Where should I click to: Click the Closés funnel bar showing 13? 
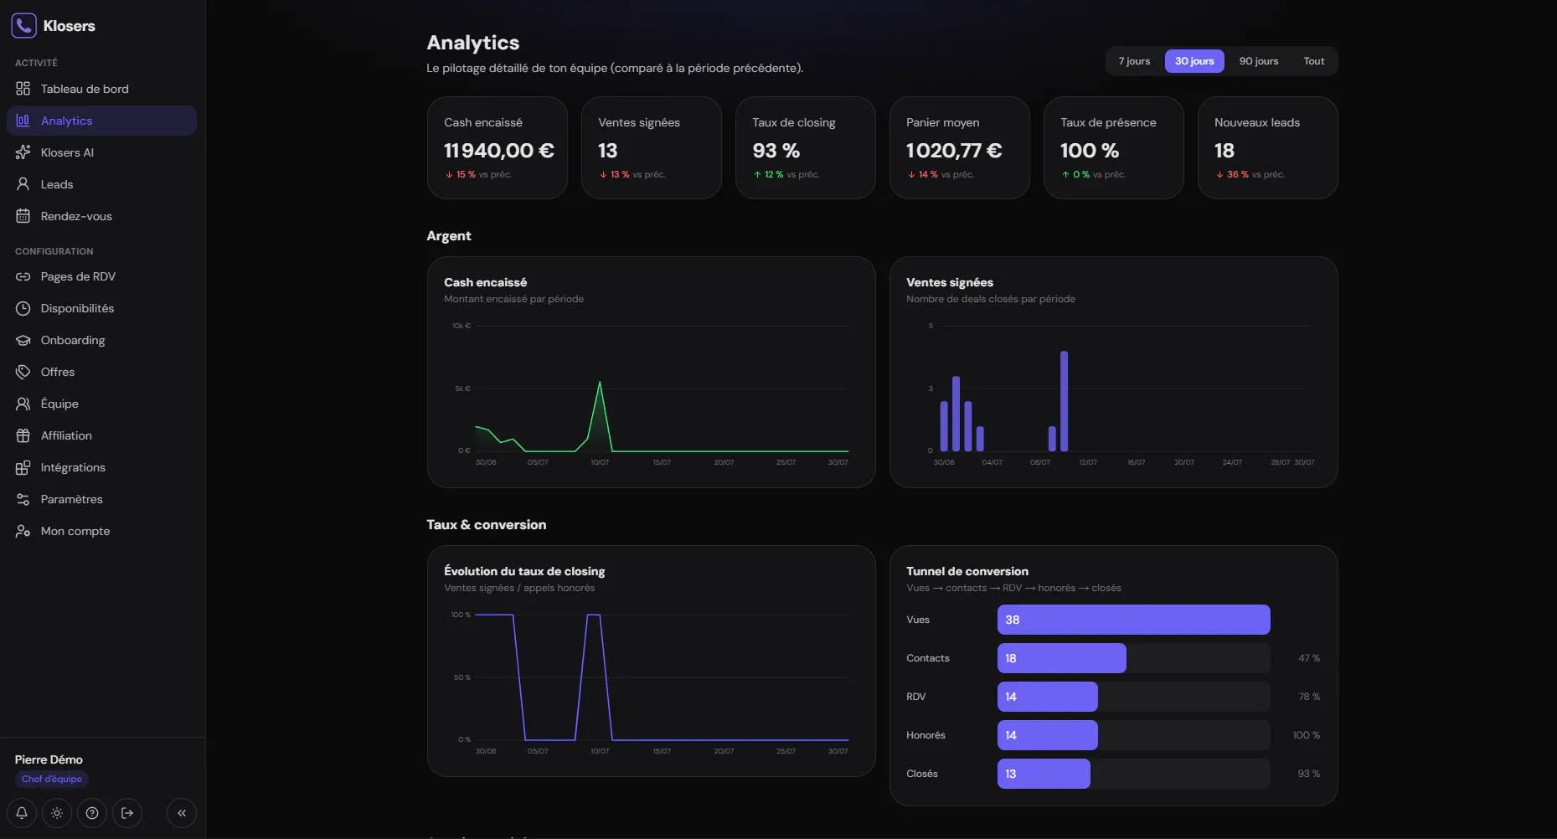[x=1044, y=774]
